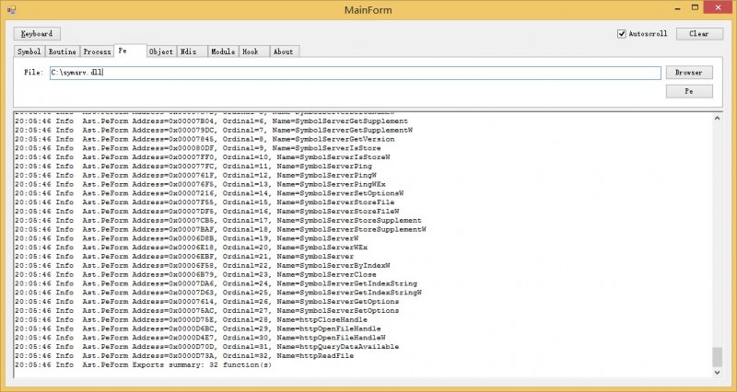
Task: Select log line Name=SymbolServerPing, Ordinal=11
Action: click(x=193, y=167)
